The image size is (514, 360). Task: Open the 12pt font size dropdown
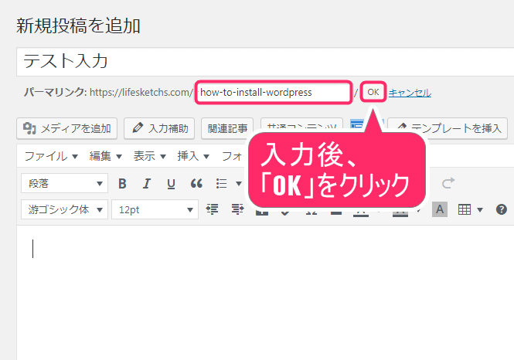coord(154,209)
